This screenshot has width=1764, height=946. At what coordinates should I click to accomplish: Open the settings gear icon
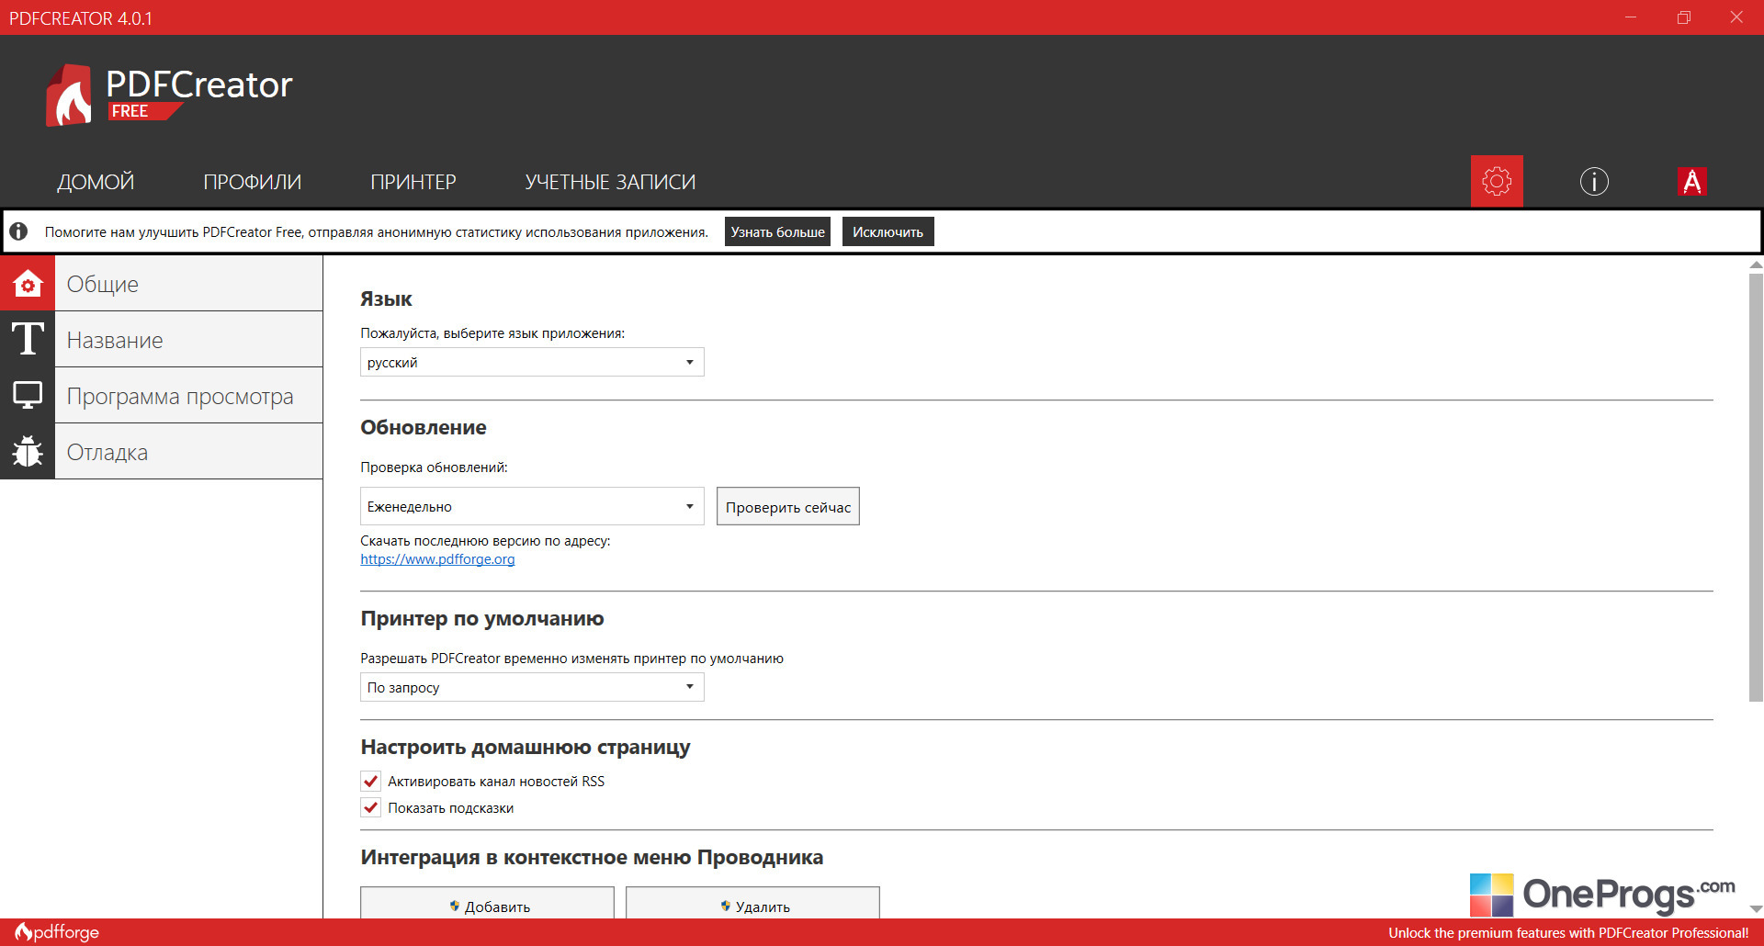click(x=1497, y=181)
